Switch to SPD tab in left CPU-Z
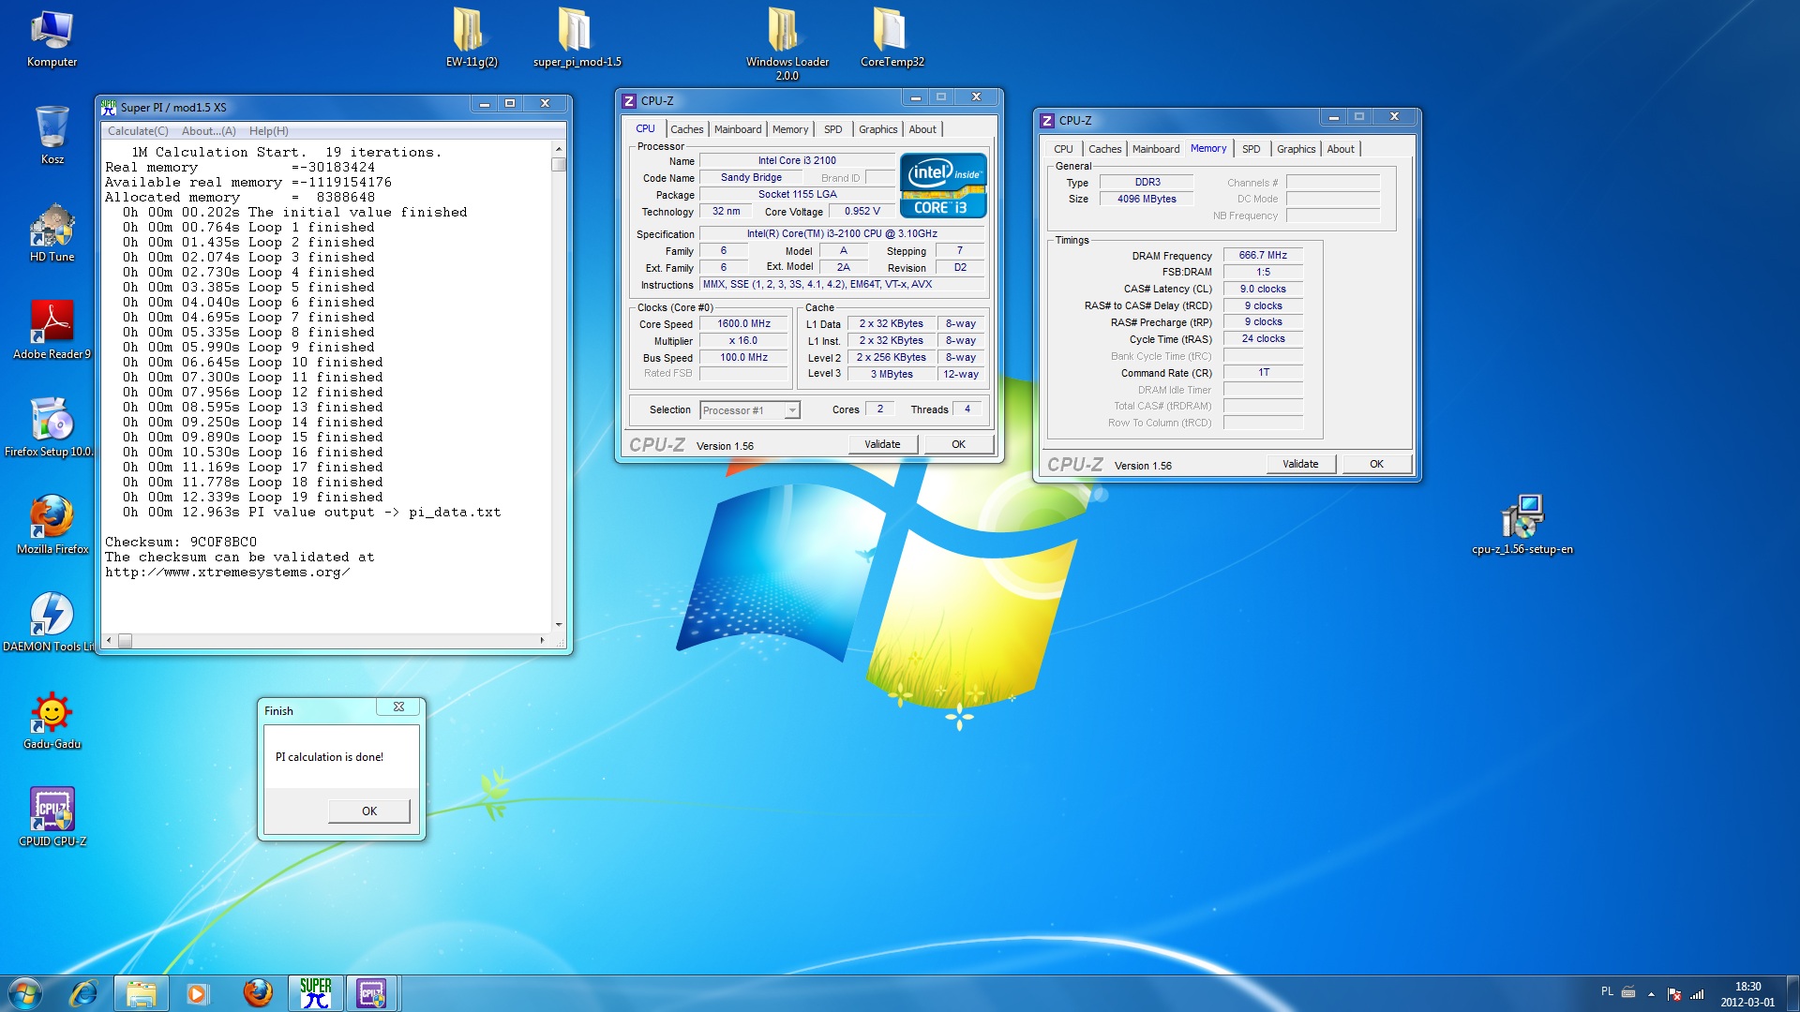This screenshot has width=1800, height=1012. [833, 129]
